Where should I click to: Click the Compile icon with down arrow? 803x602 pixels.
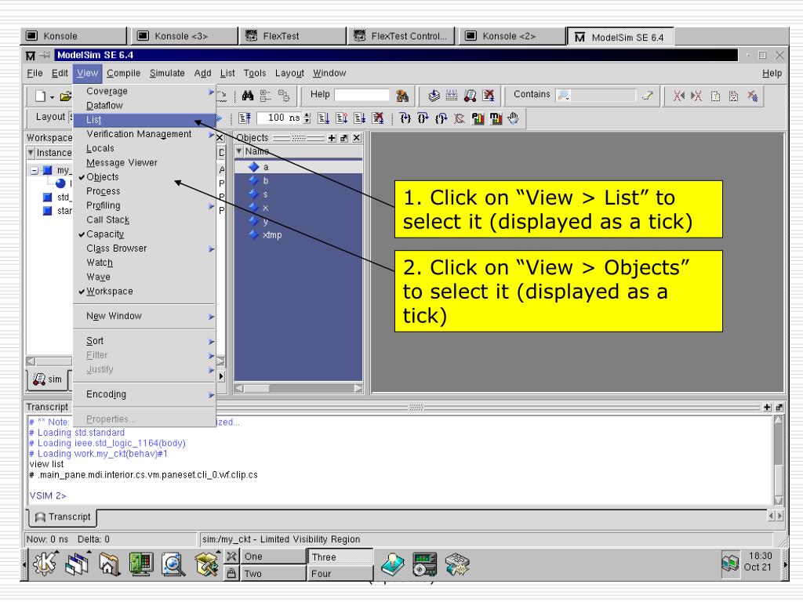coord(434,96)
